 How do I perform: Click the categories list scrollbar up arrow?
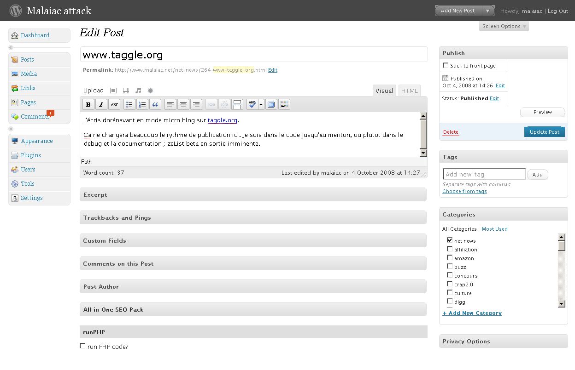click(561, 237)
